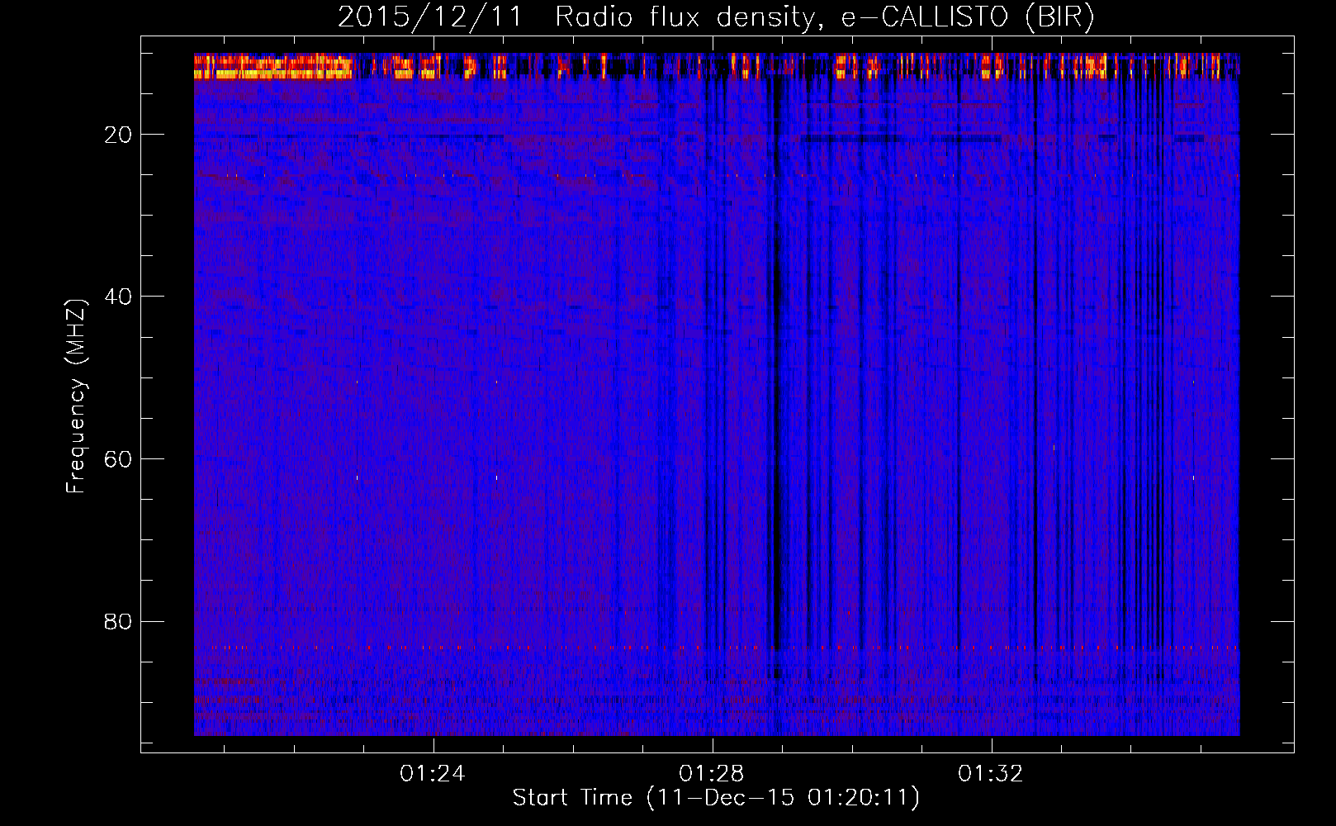Screen dimensions: 1336x826
Task: Click the bright yellow-red interference band at the top-left of the spectrogram
Action: coord(273,66)
